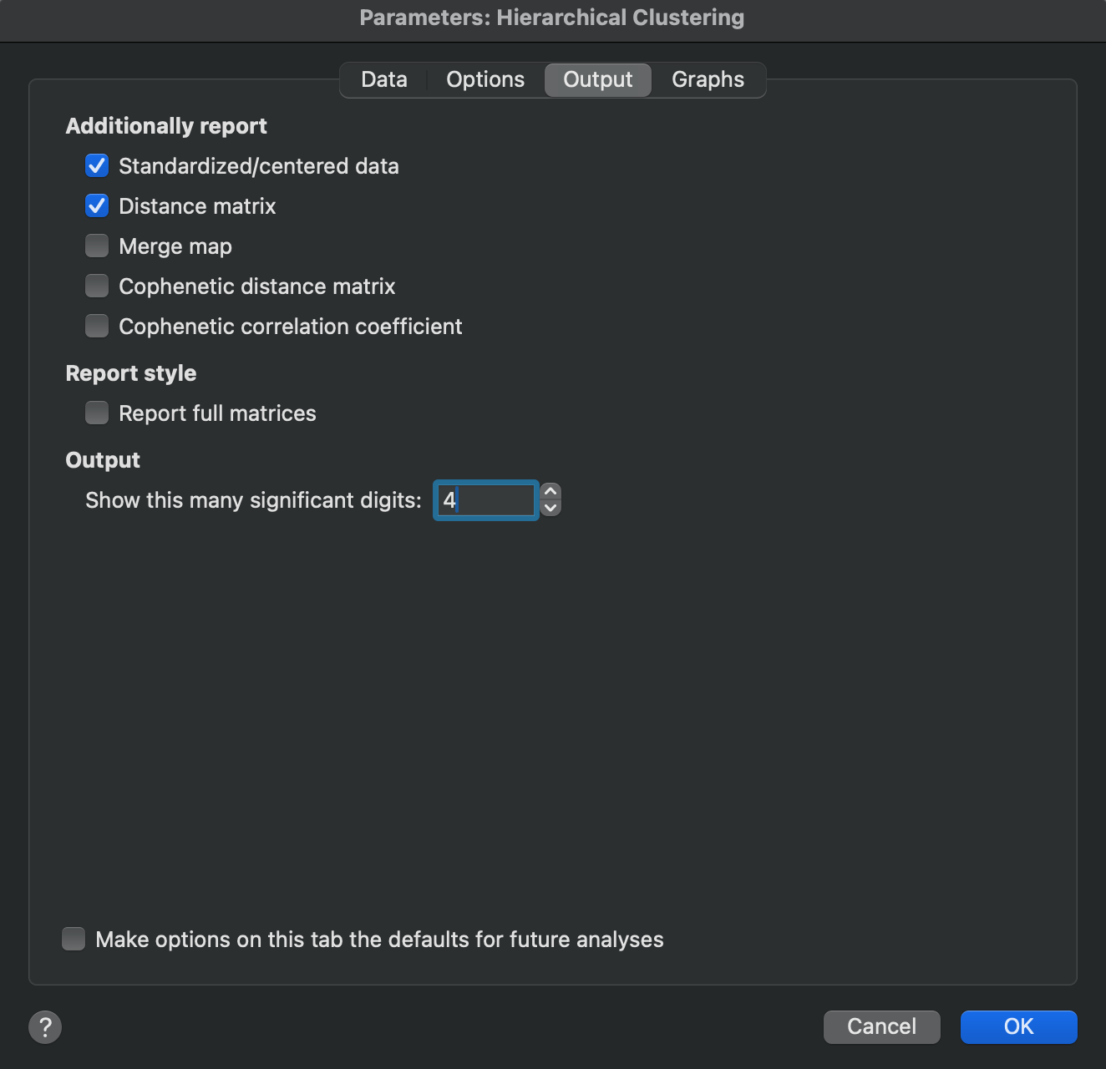
Task: Tick the Report full matrices checkbox
Action: [x=97, y=413]
